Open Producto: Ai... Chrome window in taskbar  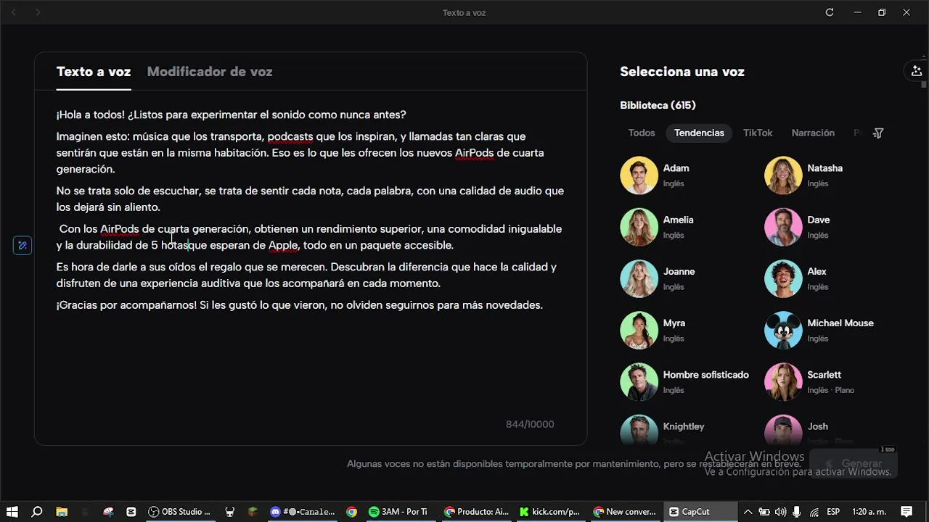pyautogui.click(x=477, y=512)
